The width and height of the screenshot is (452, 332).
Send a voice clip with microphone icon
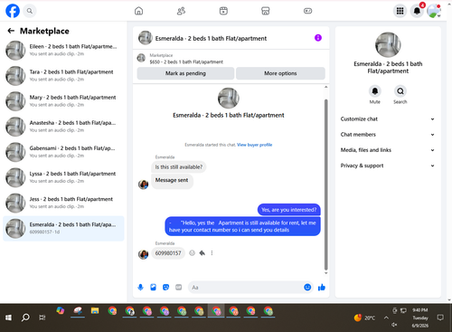140,288
